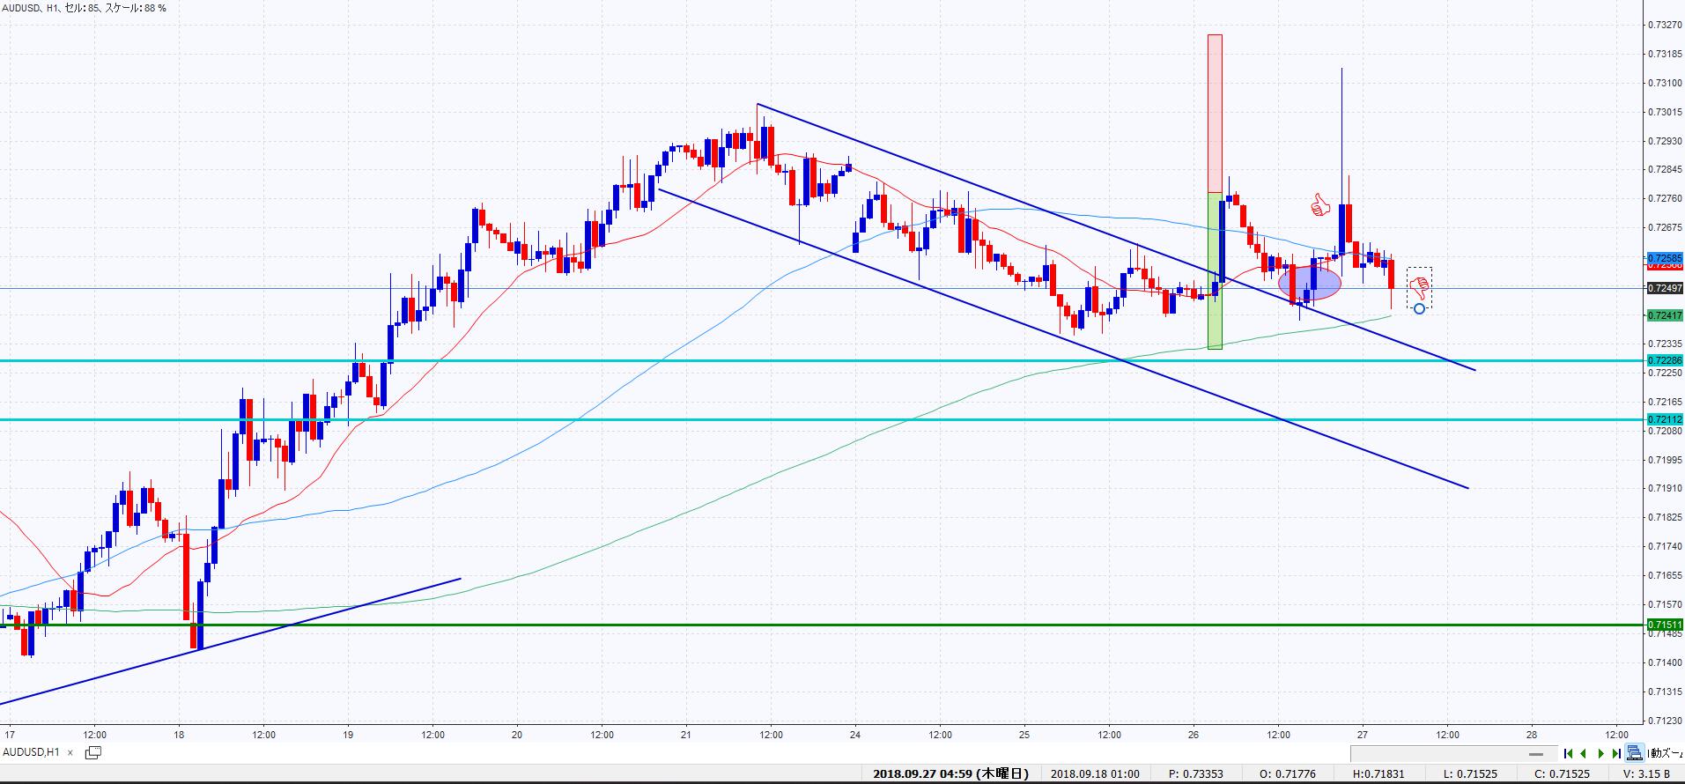Select the blue shaded ellipse on chart
This screenshot has width=1685, height=784.
point(1310,283)
